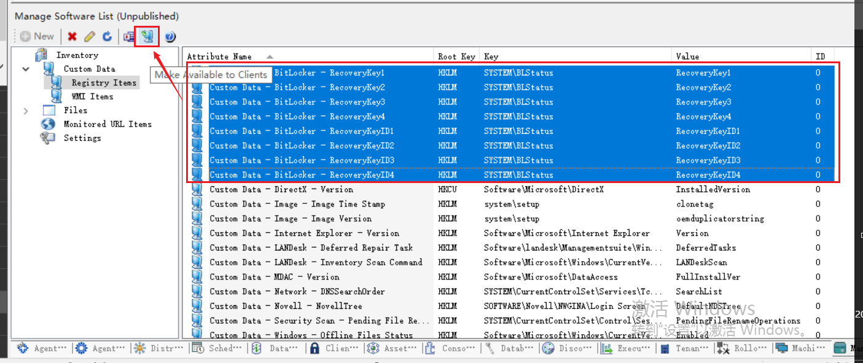Collapse the Custom Data tree node
Image resolution: width=863 pixels, height=363 pixels.
click(x=25, y=68)
